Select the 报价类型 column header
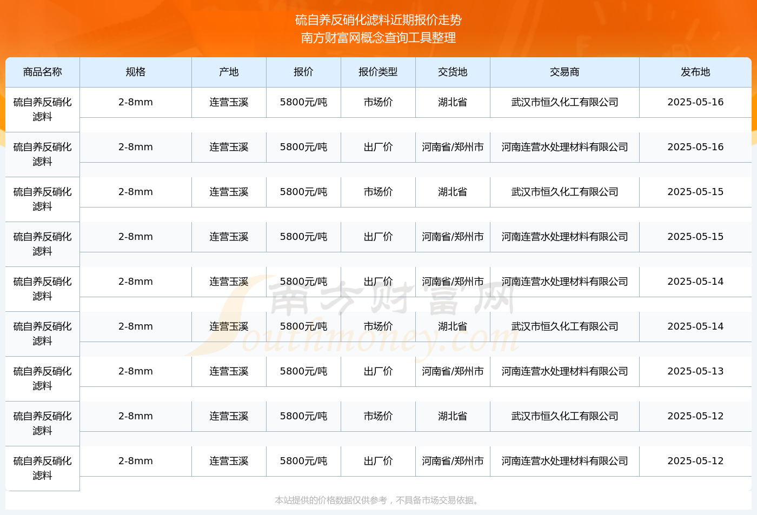This screenshot has width=757, height=515. [x=378, y=72]
